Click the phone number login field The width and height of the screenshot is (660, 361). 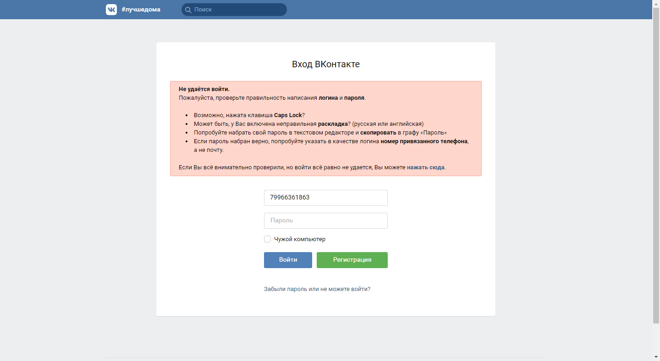(326, 198)
